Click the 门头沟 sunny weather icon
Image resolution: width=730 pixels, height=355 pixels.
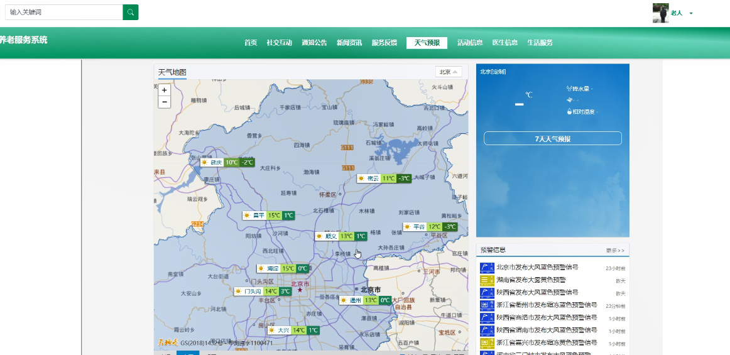coord(238,292)
